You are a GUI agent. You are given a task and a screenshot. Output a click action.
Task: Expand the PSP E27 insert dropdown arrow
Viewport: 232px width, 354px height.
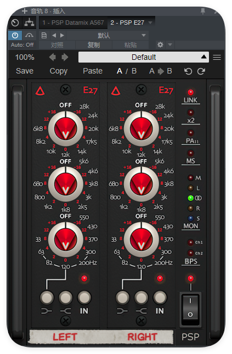click(150, 23)
